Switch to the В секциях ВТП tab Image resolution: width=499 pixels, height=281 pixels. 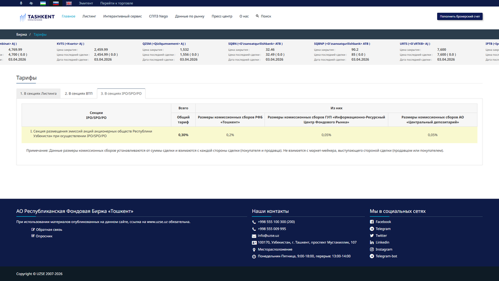78,93
